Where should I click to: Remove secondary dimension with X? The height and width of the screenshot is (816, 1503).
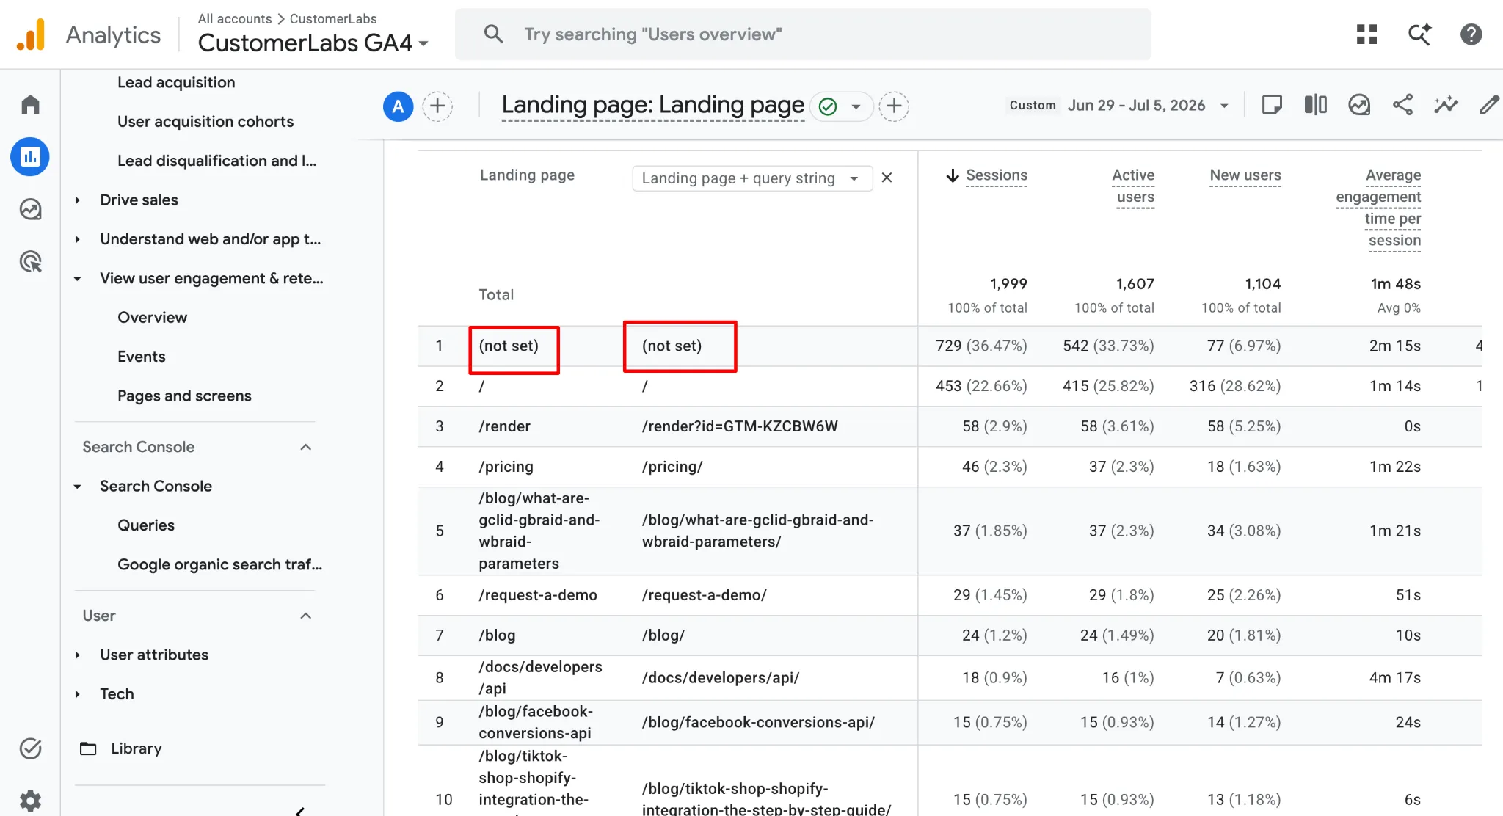[887, 178]
